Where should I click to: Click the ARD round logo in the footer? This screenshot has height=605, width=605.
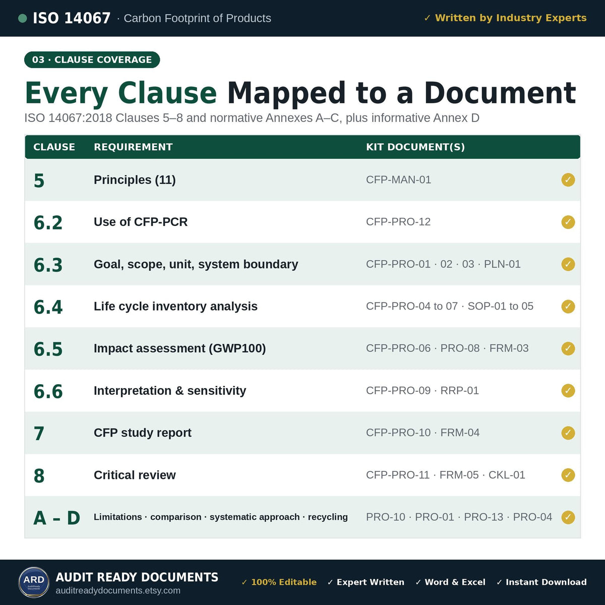click(34, 582)
